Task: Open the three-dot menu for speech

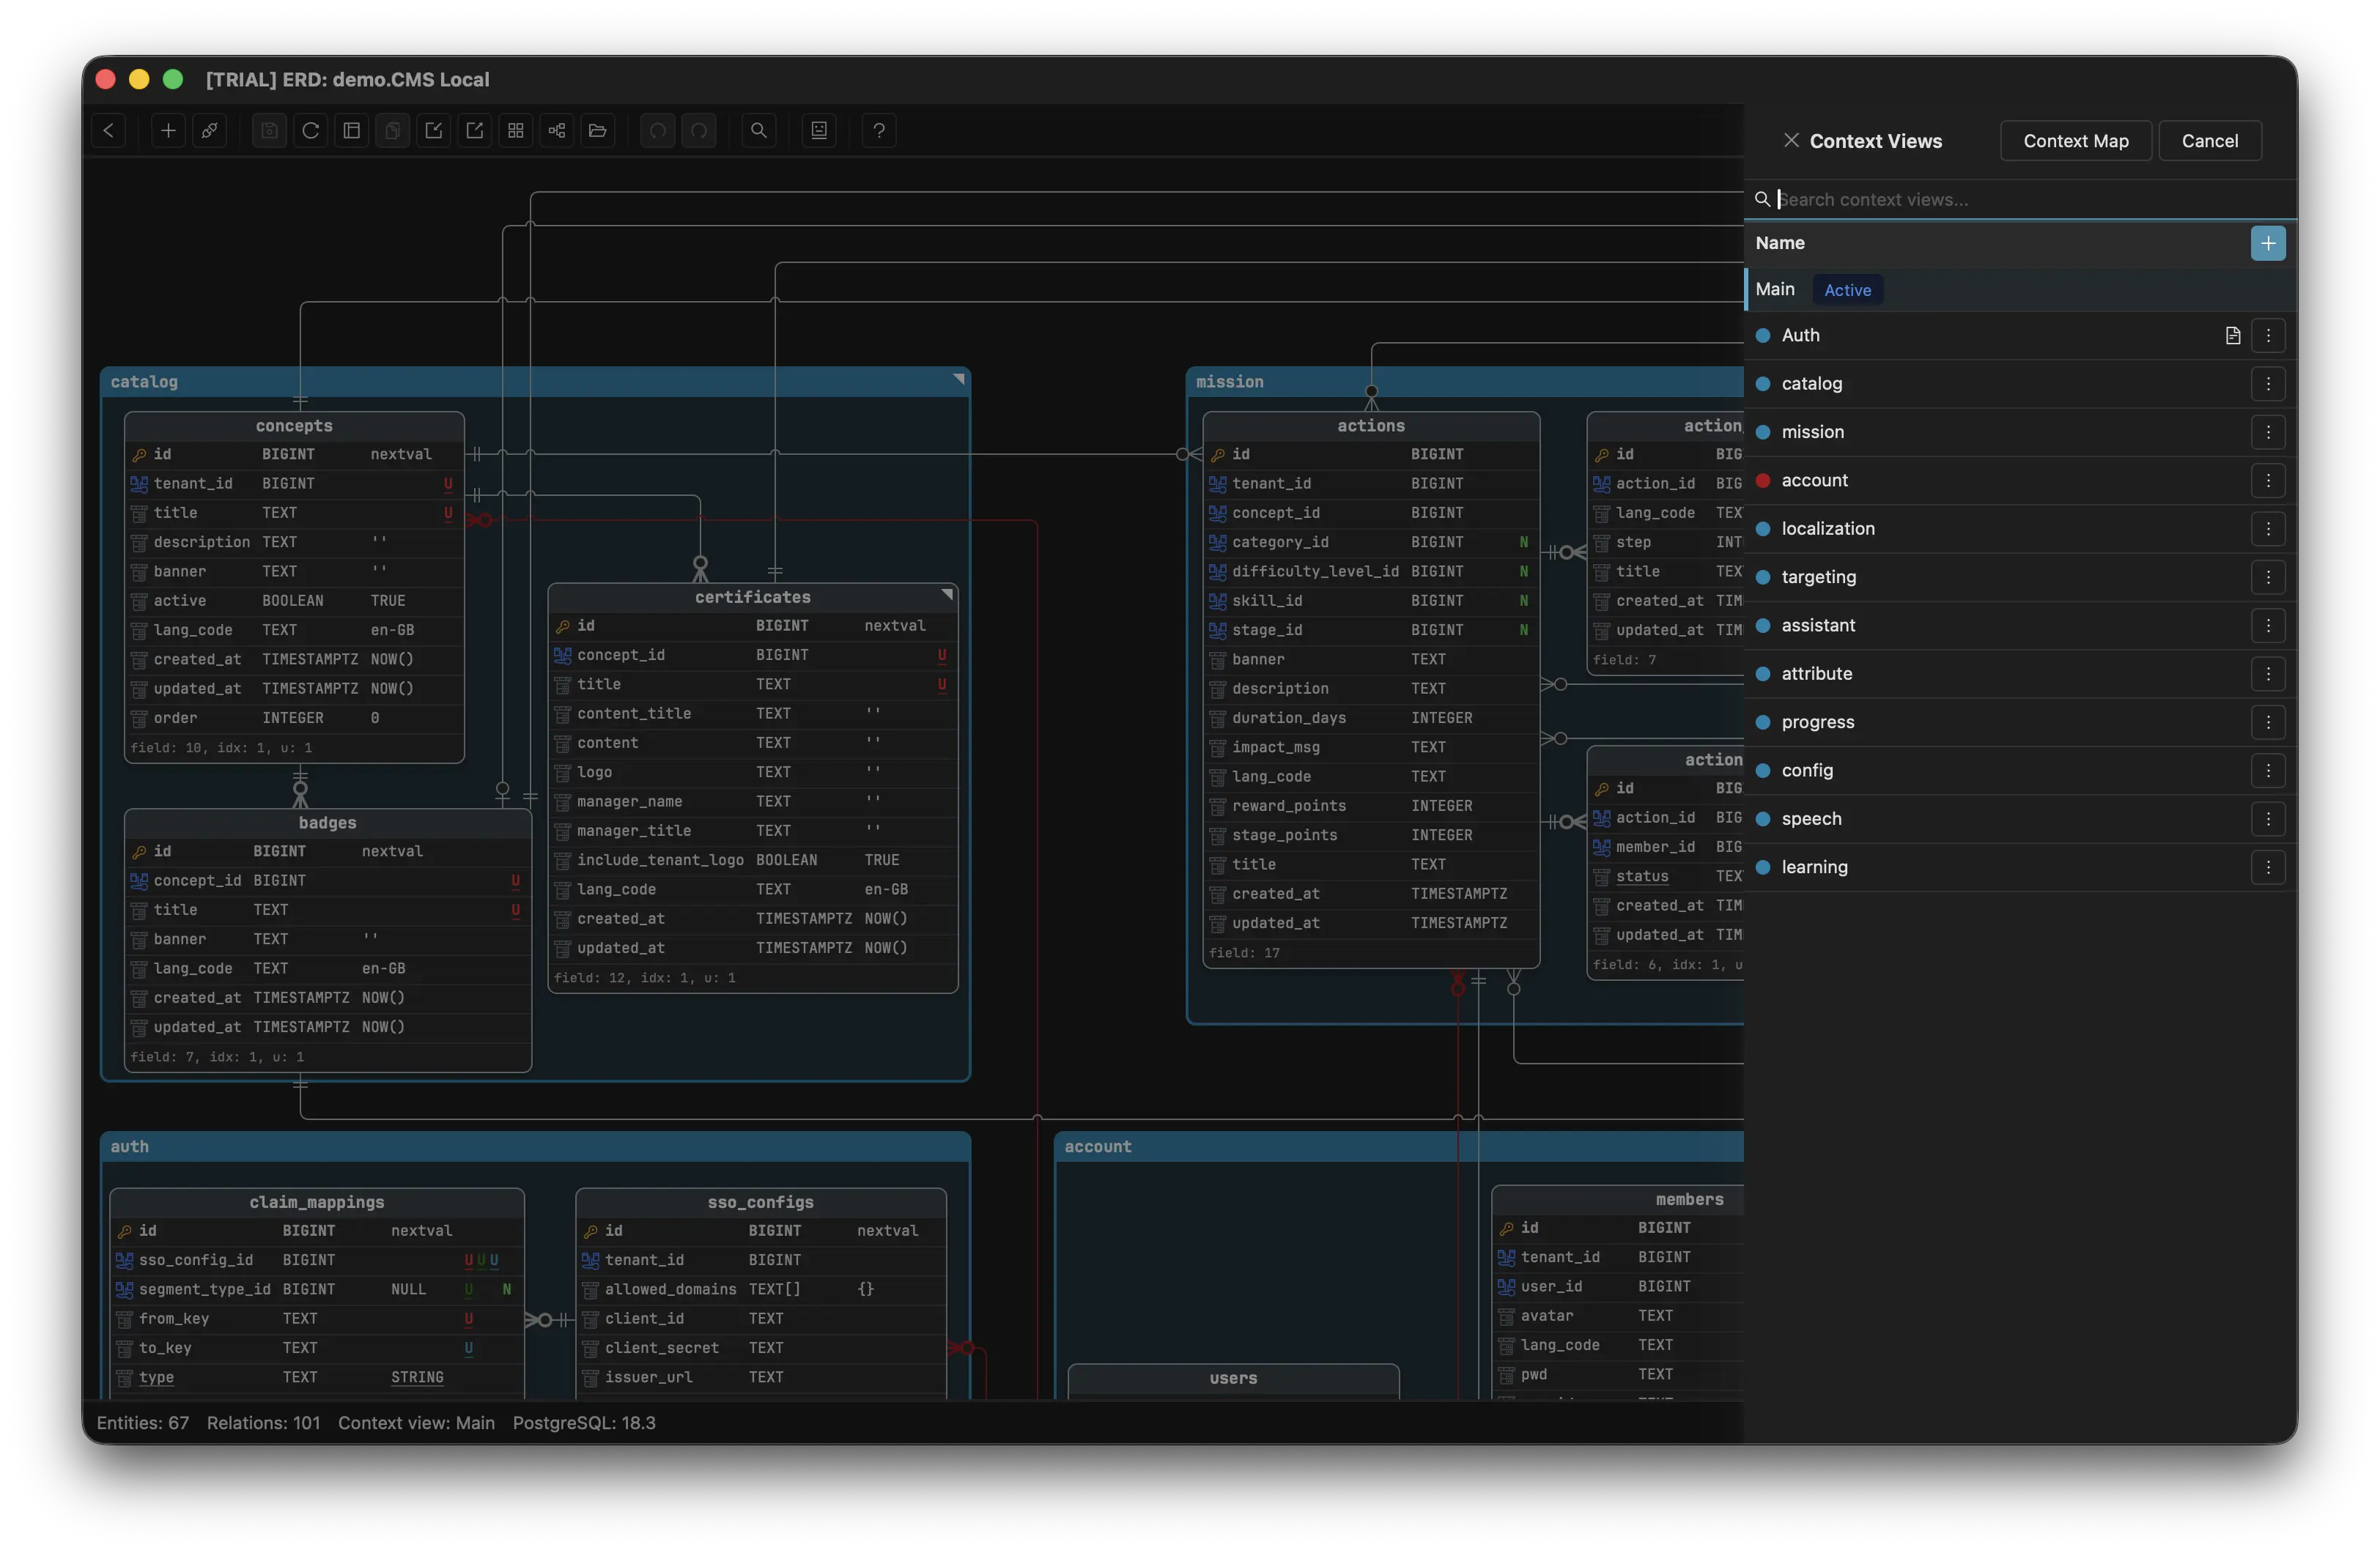Action: pyautogui.click(x=2267, y=819)
